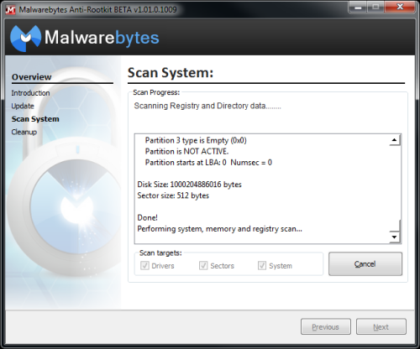Click the 'Performing system, memory and registry scan' line

(219, 229)
